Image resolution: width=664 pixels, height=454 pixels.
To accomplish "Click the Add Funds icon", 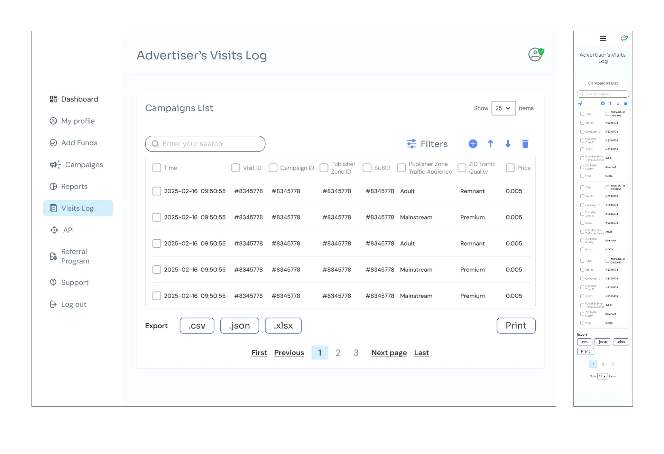I will coord(53,143).
